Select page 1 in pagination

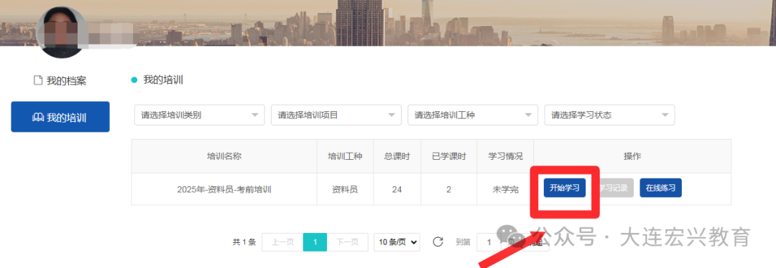315,241
